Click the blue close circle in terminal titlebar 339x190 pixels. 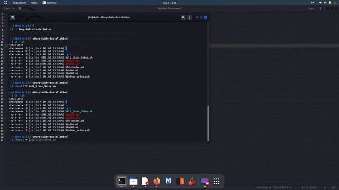[x=206, y=17]
